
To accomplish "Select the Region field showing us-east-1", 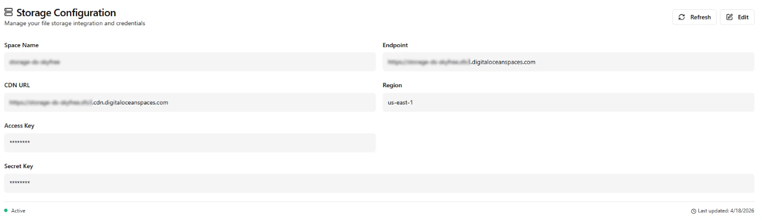I will point(568,102).
